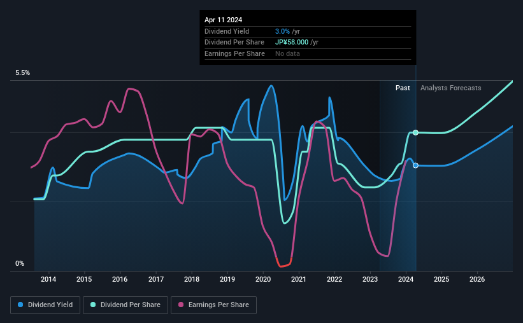Click the 'JP¥58.000' dividend per share value
The height and width of the screenshot is (323, 523).
[x=292, y=43]
